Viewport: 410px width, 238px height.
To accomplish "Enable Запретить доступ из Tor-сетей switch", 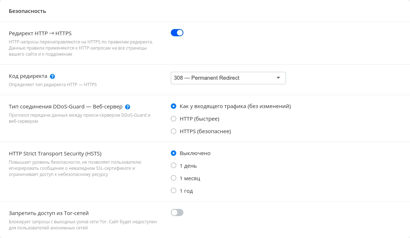I will [177, 213].
